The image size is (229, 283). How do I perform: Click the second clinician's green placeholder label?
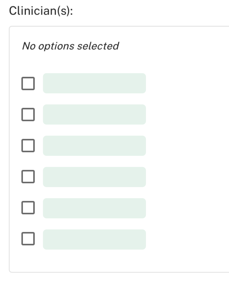pyautogui.click(x=94, y=115)
